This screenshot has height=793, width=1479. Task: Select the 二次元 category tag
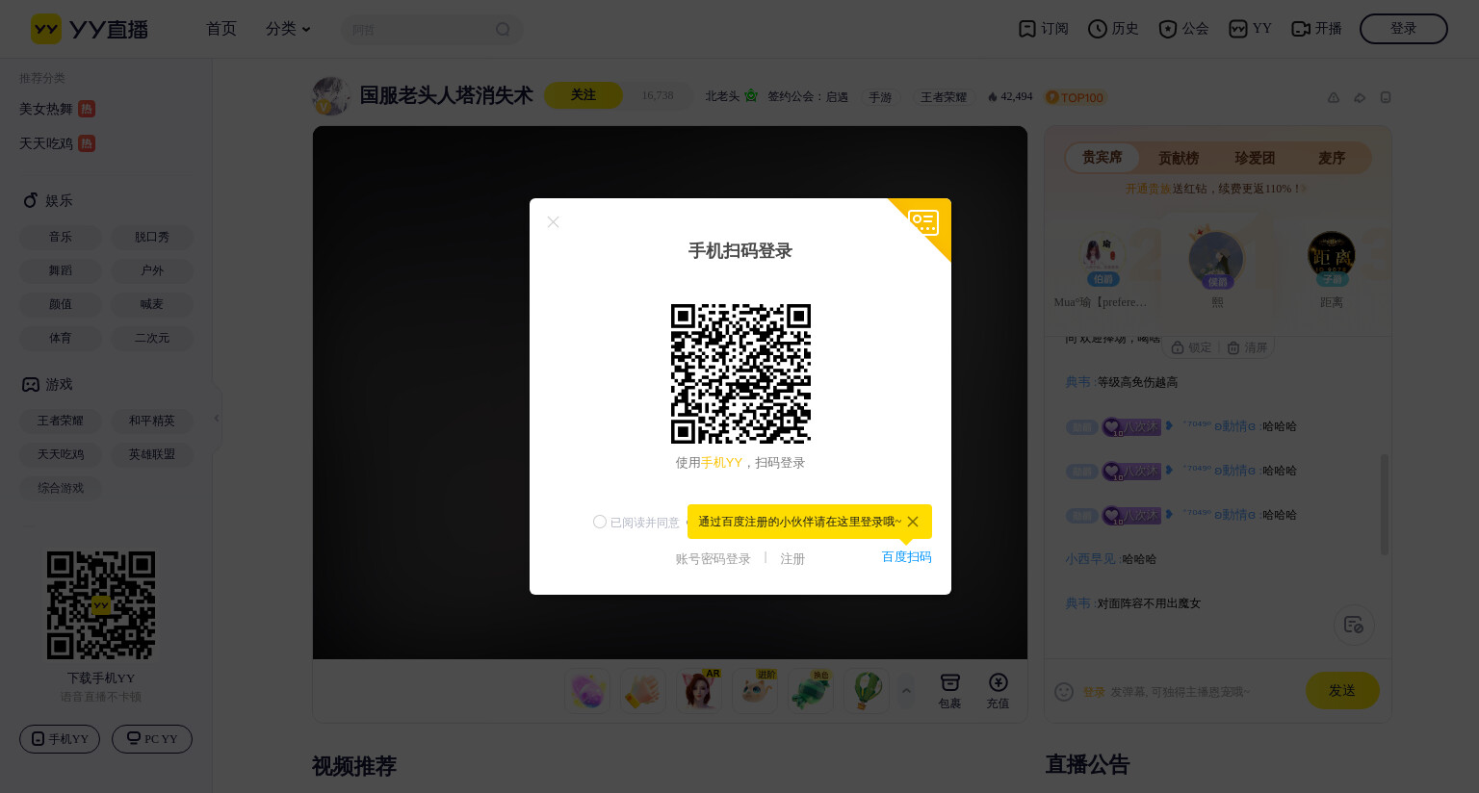(152, 338)
